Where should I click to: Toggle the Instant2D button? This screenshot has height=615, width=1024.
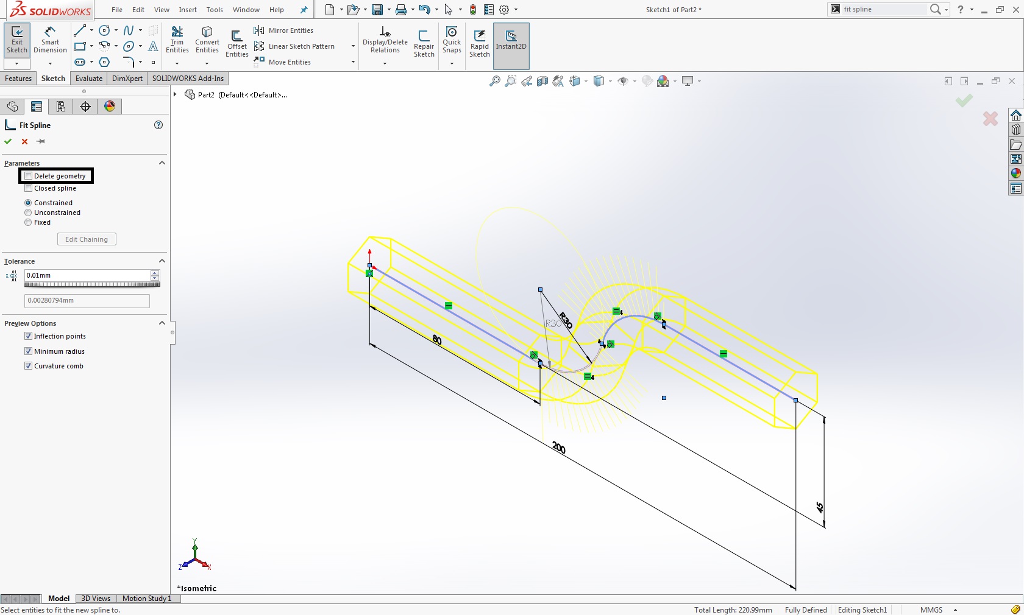tap(511, 40)
